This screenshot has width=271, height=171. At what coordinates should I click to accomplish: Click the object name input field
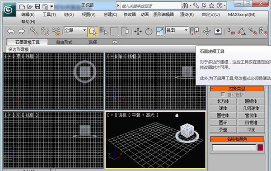tap(234, 147)
